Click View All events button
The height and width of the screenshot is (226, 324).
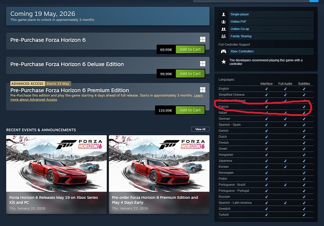pyautogui.click(x=200, y=129)
